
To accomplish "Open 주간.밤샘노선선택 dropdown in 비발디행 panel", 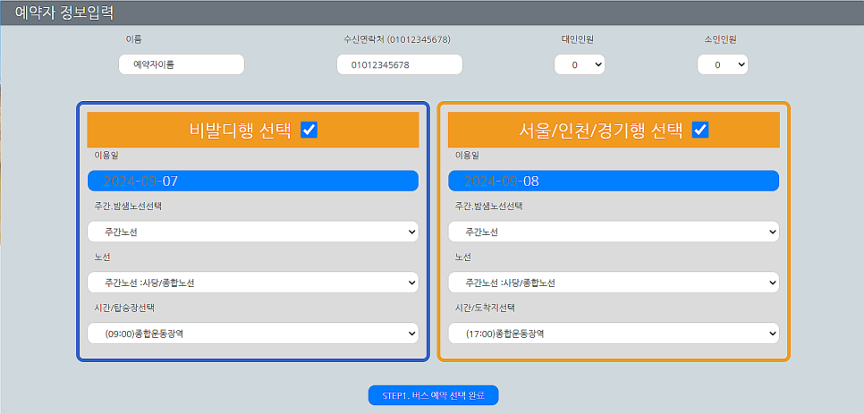I will 253,232.
